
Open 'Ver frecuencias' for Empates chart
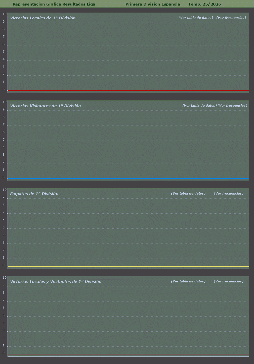[x=228, y=194]
